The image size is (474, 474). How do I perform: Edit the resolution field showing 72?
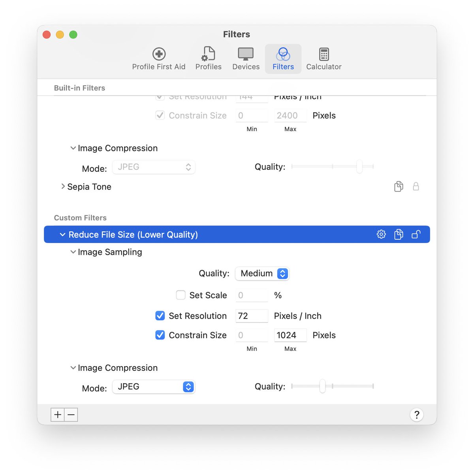[x=252, y=316]
